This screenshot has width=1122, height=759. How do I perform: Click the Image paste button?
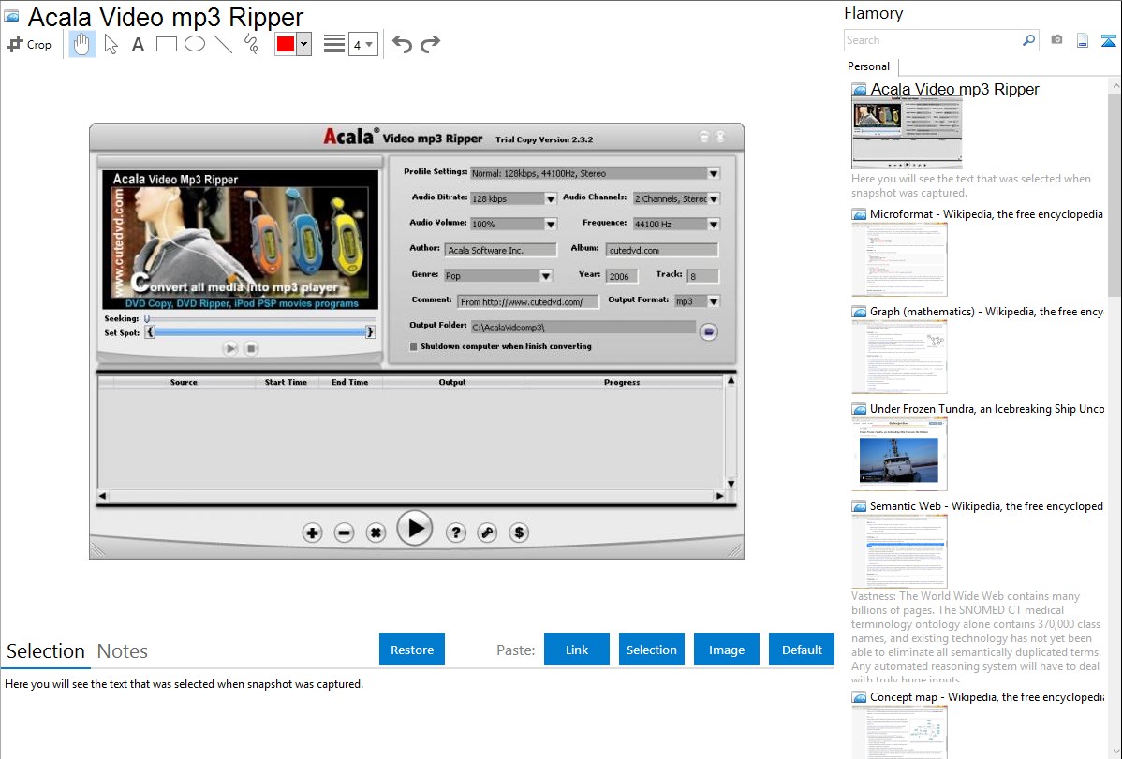pyautogui.click(x=726, y=650)
